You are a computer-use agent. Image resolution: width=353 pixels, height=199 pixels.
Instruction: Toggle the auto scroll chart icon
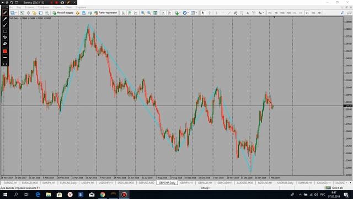click(163, 13)
